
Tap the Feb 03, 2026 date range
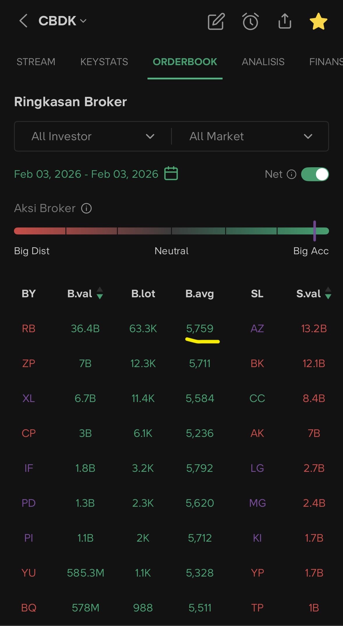pyautogui.click(x=86, y=174)
